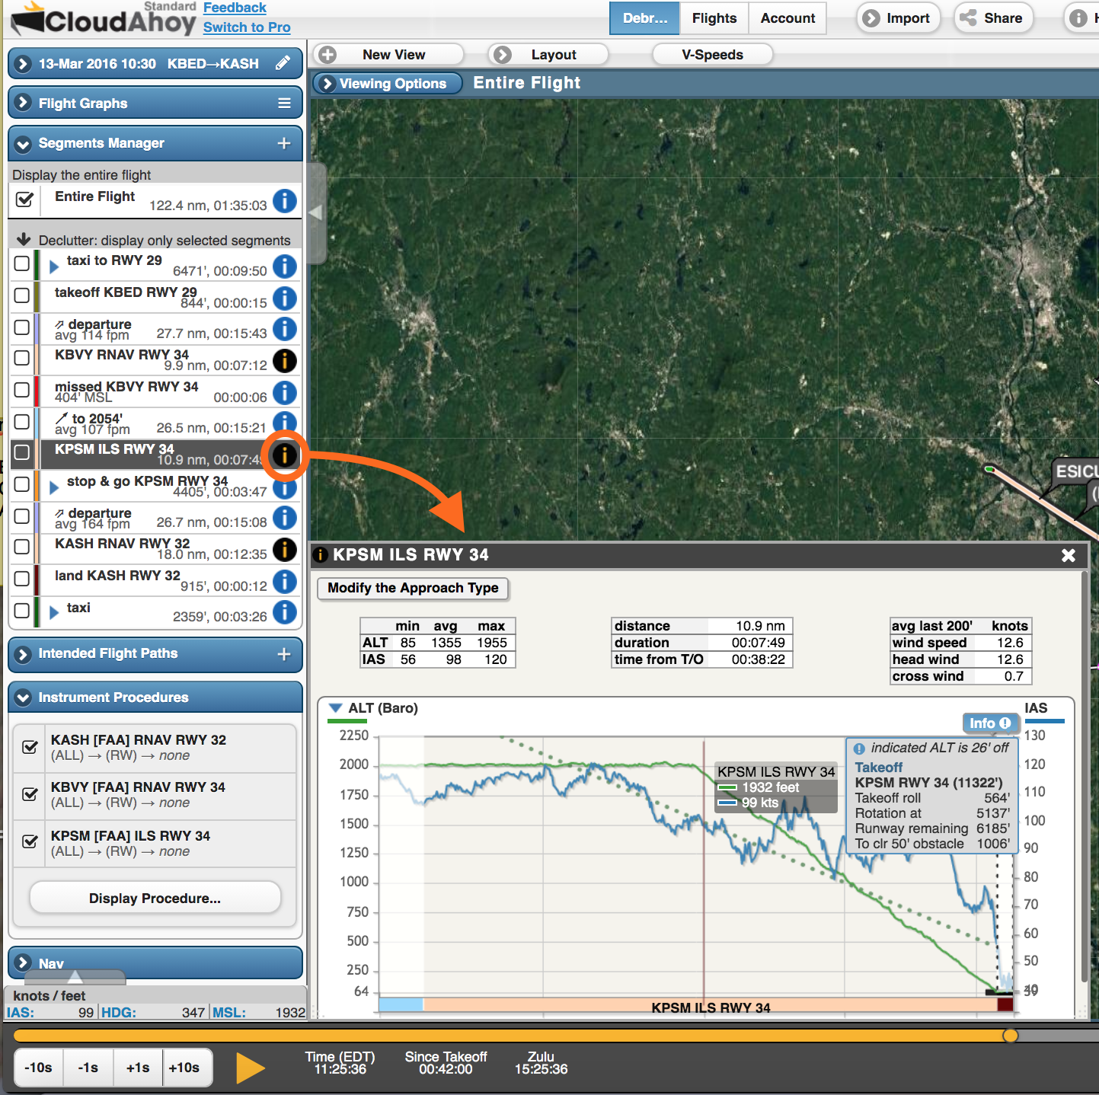Open the New View menu

coord(388,55)
